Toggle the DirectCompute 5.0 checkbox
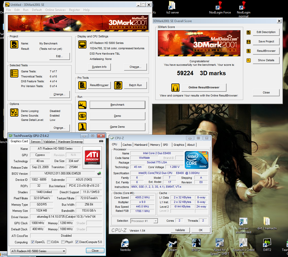Image resolution: width=288 pixels, height=257 pixels. [x=77, y=242]
